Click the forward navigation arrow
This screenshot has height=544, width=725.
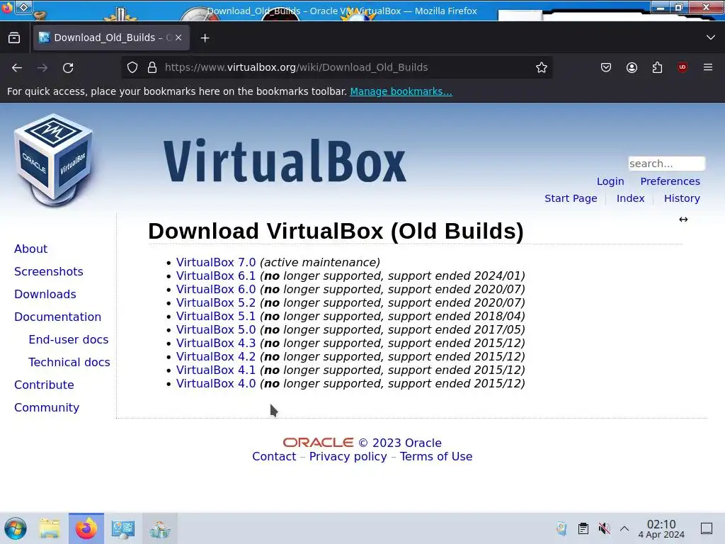click(42, 67)
